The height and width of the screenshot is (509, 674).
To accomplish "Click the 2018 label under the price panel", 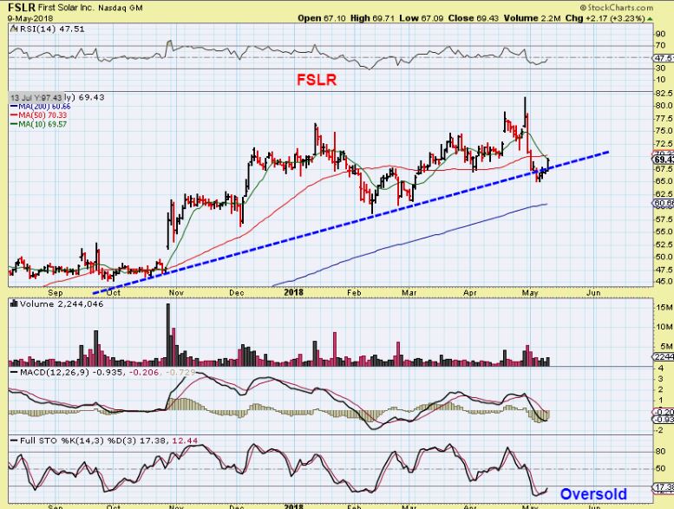I will (294, 292).
